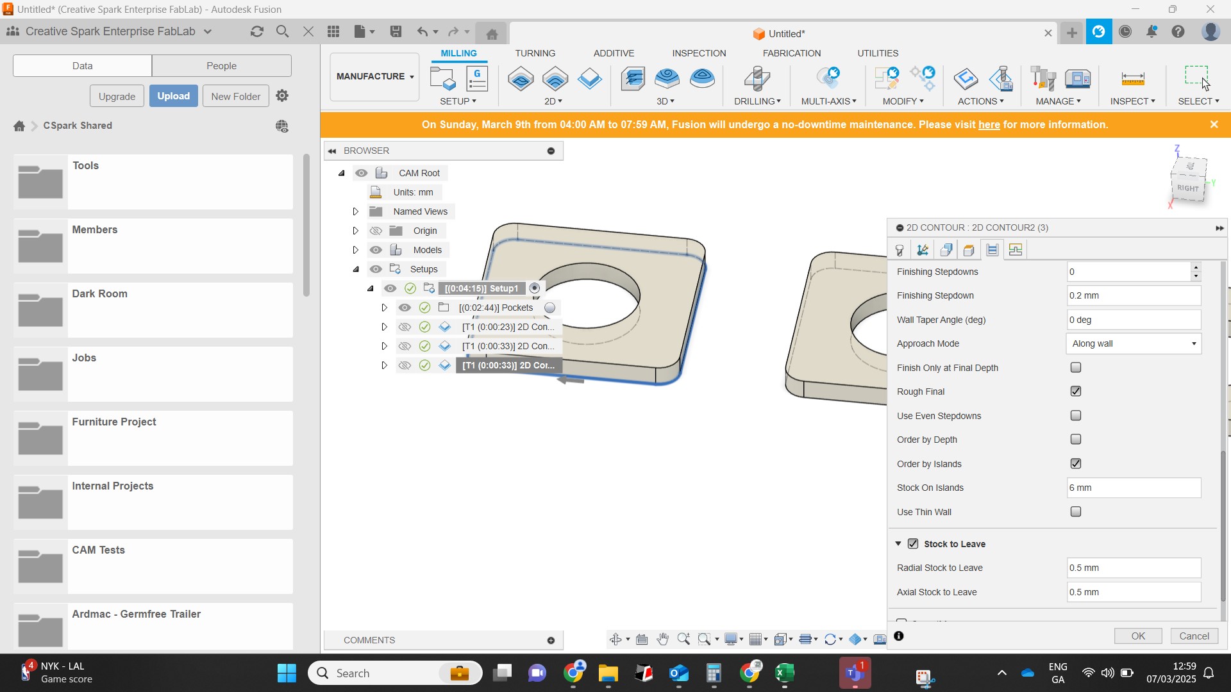Switch to the FABRICATION tab
The height and width of the screenshot is (692, 1231).
792,53
